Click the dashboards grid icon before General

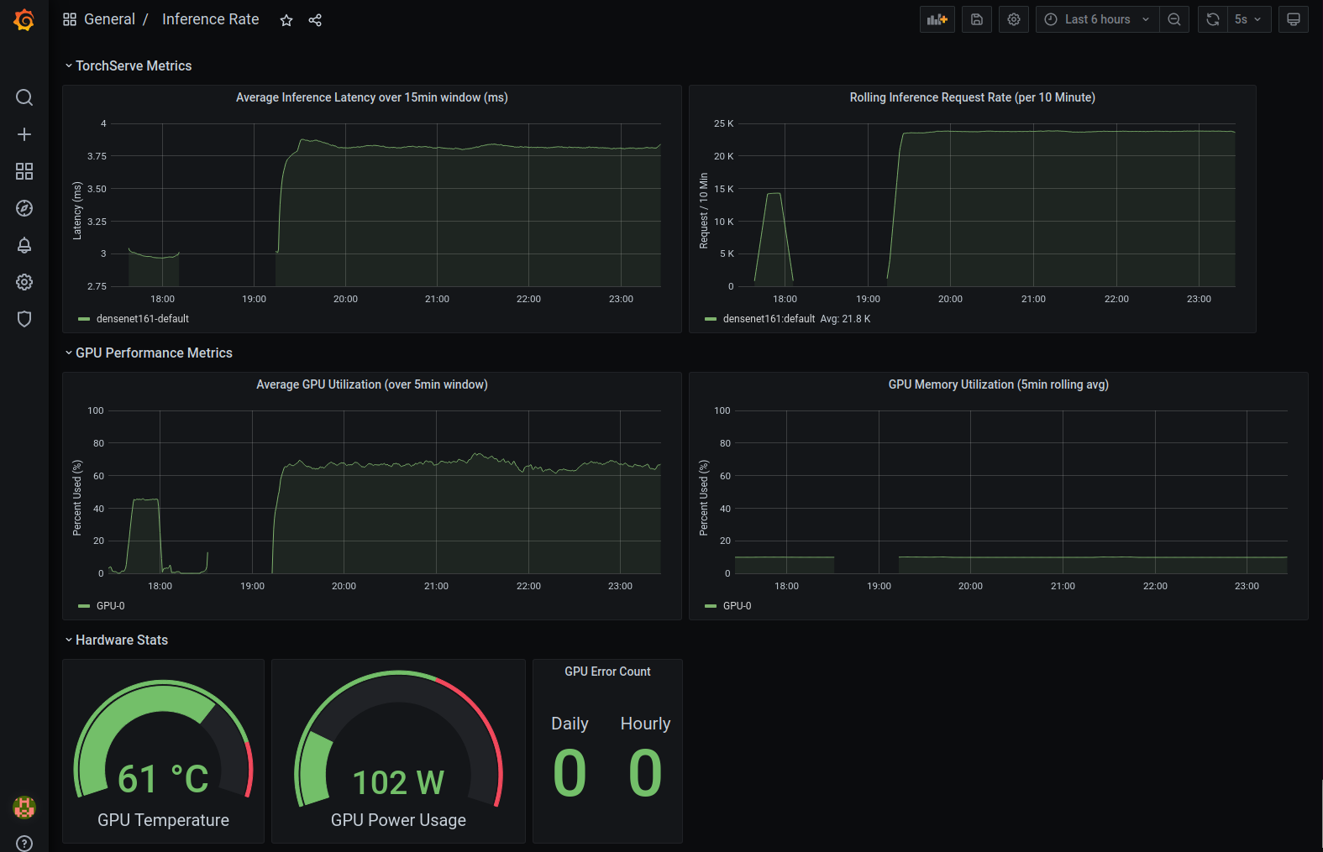[70, 19]
